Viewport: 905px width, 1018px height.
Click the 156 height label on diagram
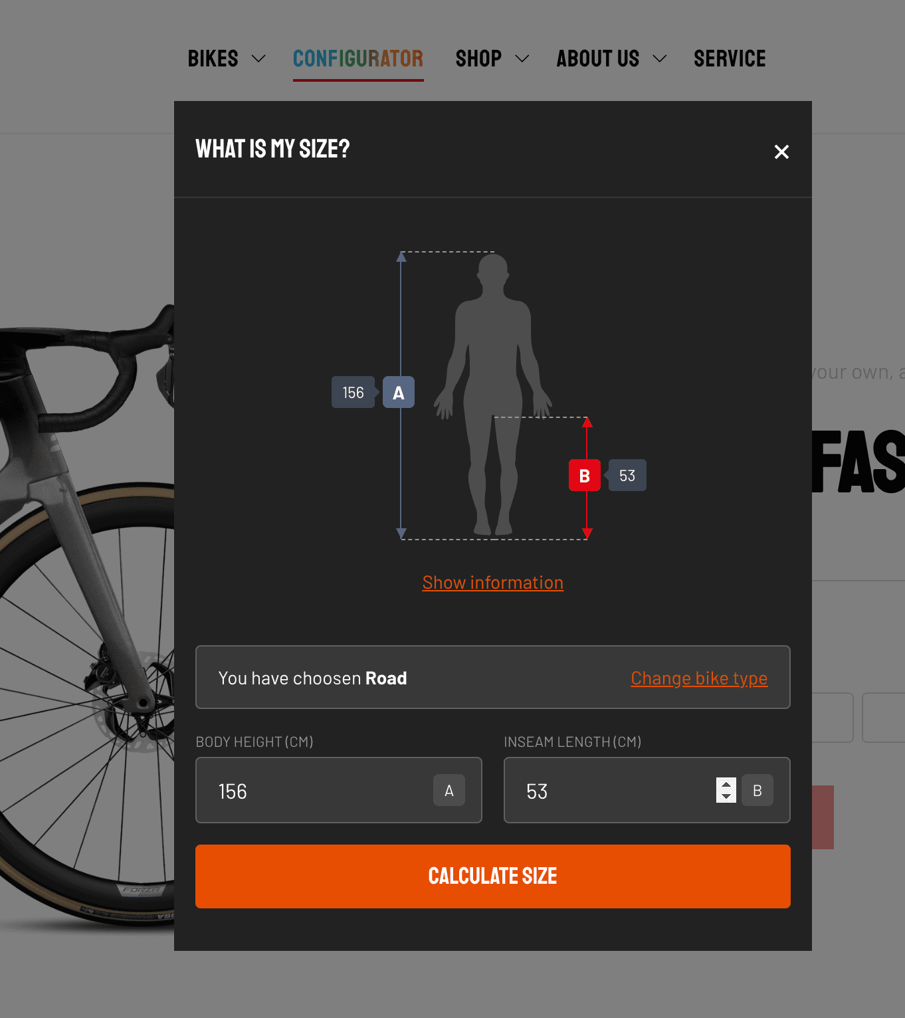point(353,392)
